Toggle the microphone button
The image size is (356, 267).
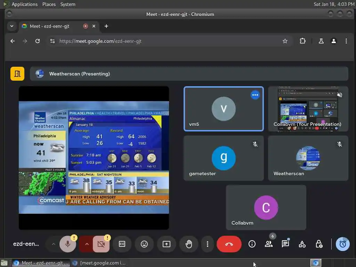(x=68, y=244)
